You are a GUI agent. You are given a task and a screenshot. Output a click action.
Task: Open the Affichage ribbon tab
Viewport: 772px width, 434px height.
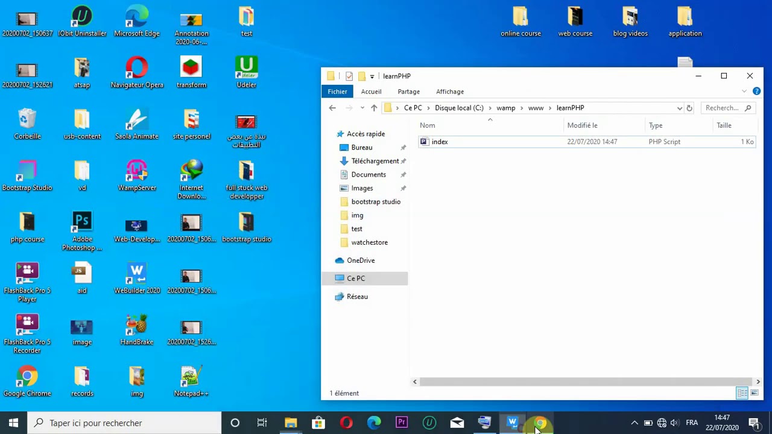click(x=450, y=92)
